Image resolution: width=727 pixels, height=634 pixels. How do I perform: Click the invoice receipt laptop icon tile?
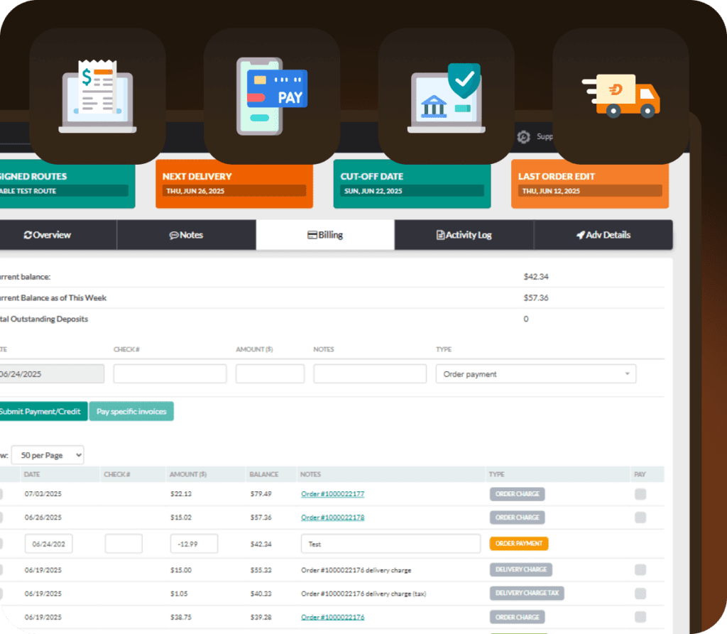[x=97, y=96]
